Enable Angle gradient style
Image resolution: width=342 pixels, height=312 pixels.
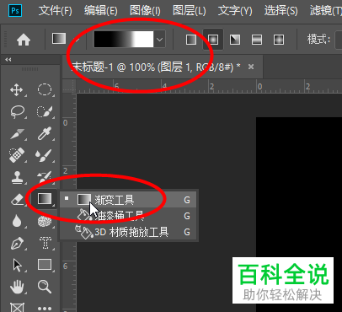(x=235, y=40)
